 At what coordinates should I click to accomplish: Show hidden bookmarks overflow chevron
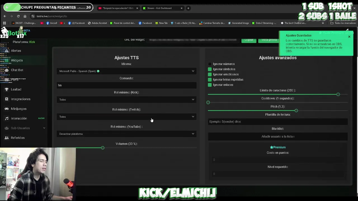[x=323, y=23]
